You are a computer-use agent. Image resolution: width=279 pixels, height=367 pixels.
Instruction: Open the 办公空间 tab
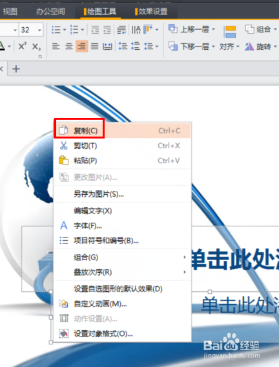(50, 11)
